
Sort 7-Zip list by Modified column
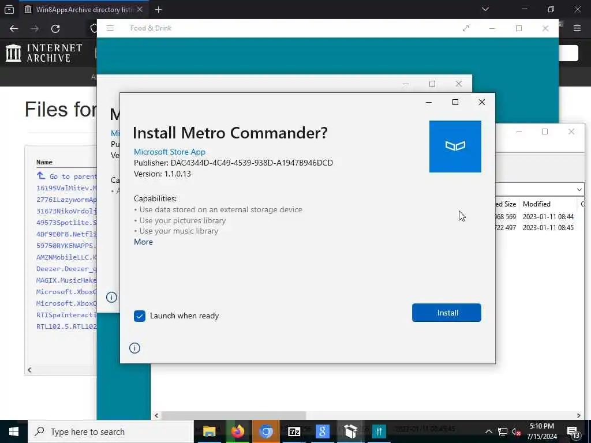[537, 204]
